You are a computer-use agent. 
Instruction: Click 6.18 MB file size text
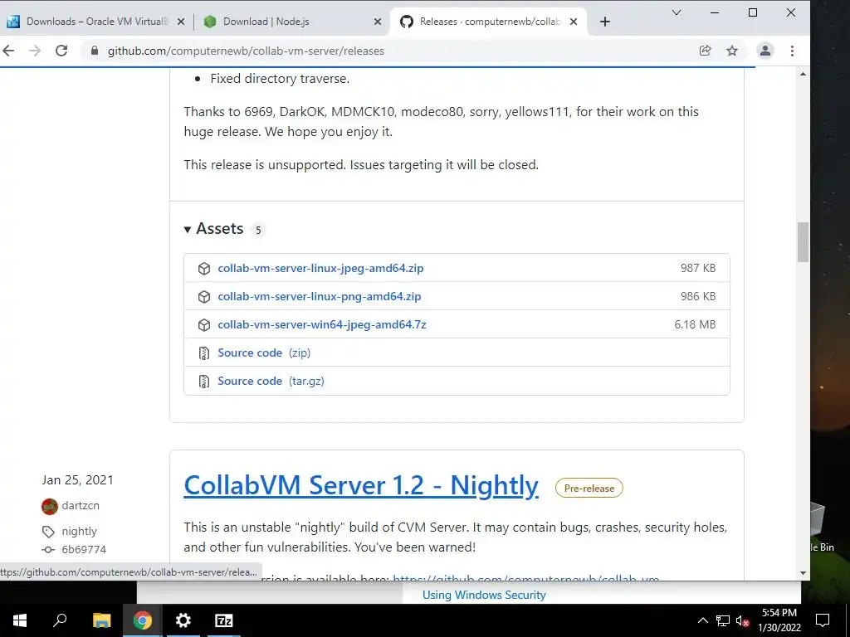coord(695,324)
